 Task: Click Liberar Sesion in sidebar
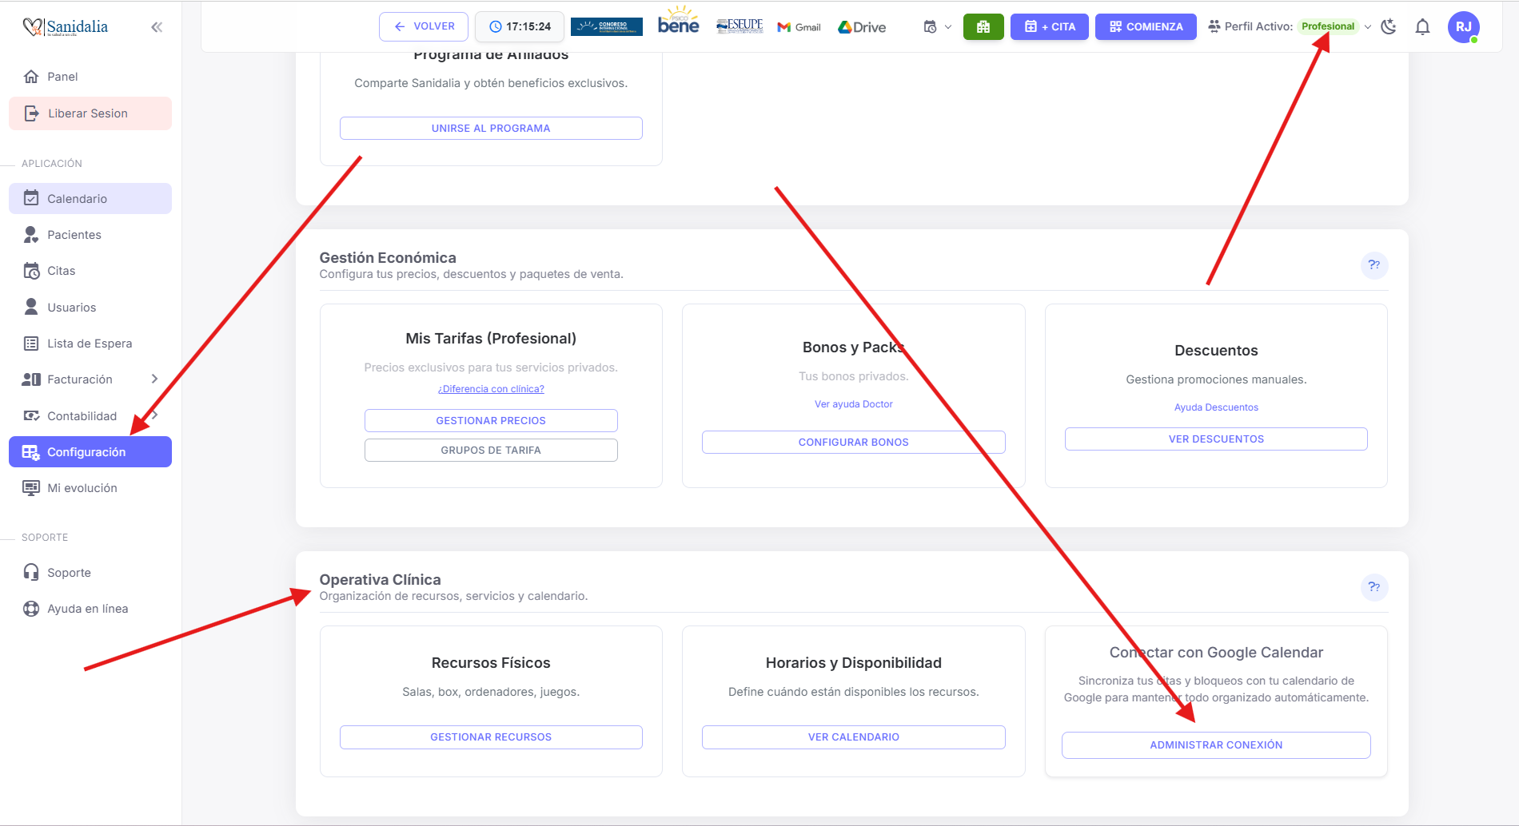coord(88,113)
